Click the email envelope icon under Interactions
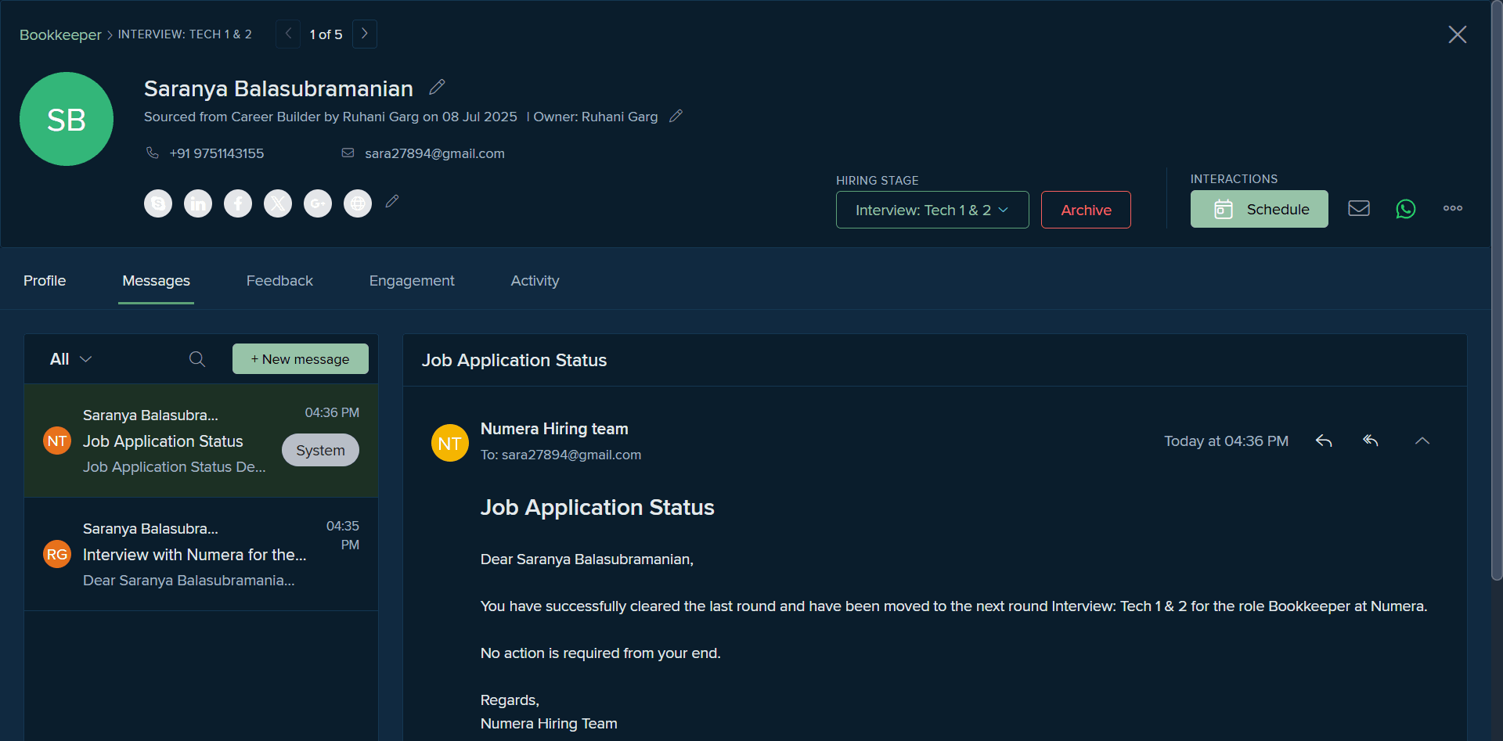Viewport: 1503px width, 741px height. click(1359, 208)
